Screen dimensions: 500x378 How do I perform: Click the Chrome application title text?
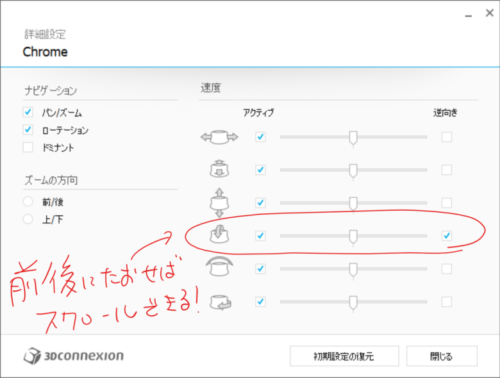tap(46, 52)
